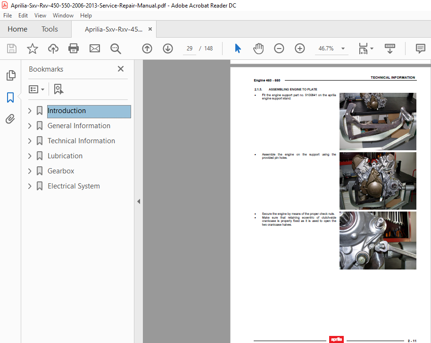Close the Bookmarks panel
The width and height of the screenshot is (431, 343).
click(x=121, y=69)
